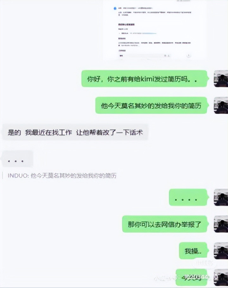Click avatar beside the '我操..' message
The image size is (228, 288).
point(221,251)
